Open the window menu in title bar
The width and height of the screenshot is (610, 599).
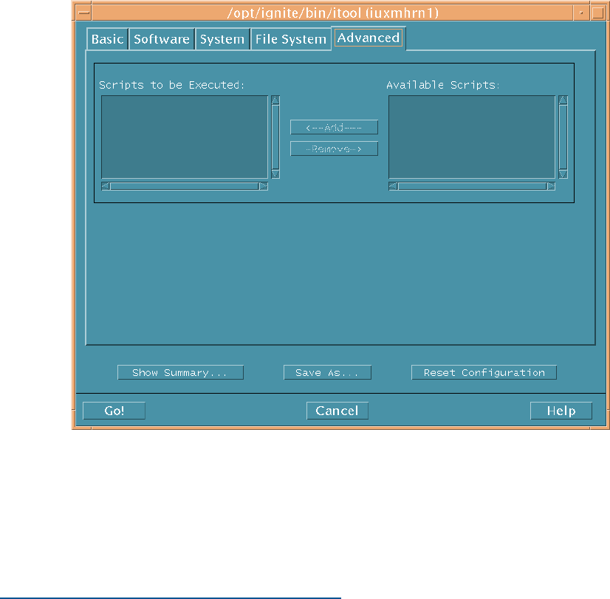click(83, 13)
